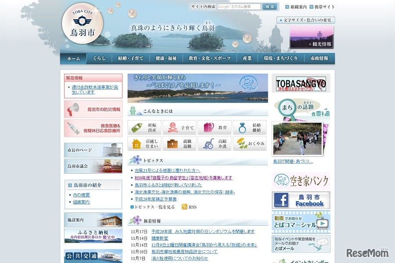
Task: Select the 産業 navigation item
Action: 248,57
